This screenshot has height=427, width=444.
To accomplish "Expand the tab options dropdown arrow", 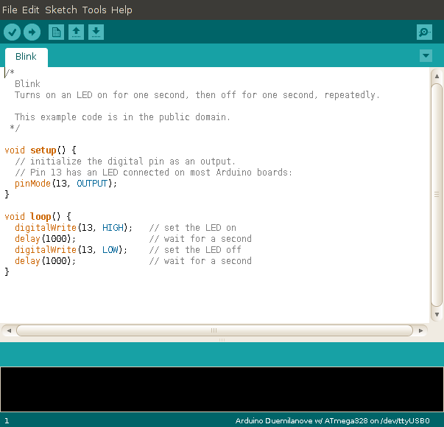I will coord(426,55).
